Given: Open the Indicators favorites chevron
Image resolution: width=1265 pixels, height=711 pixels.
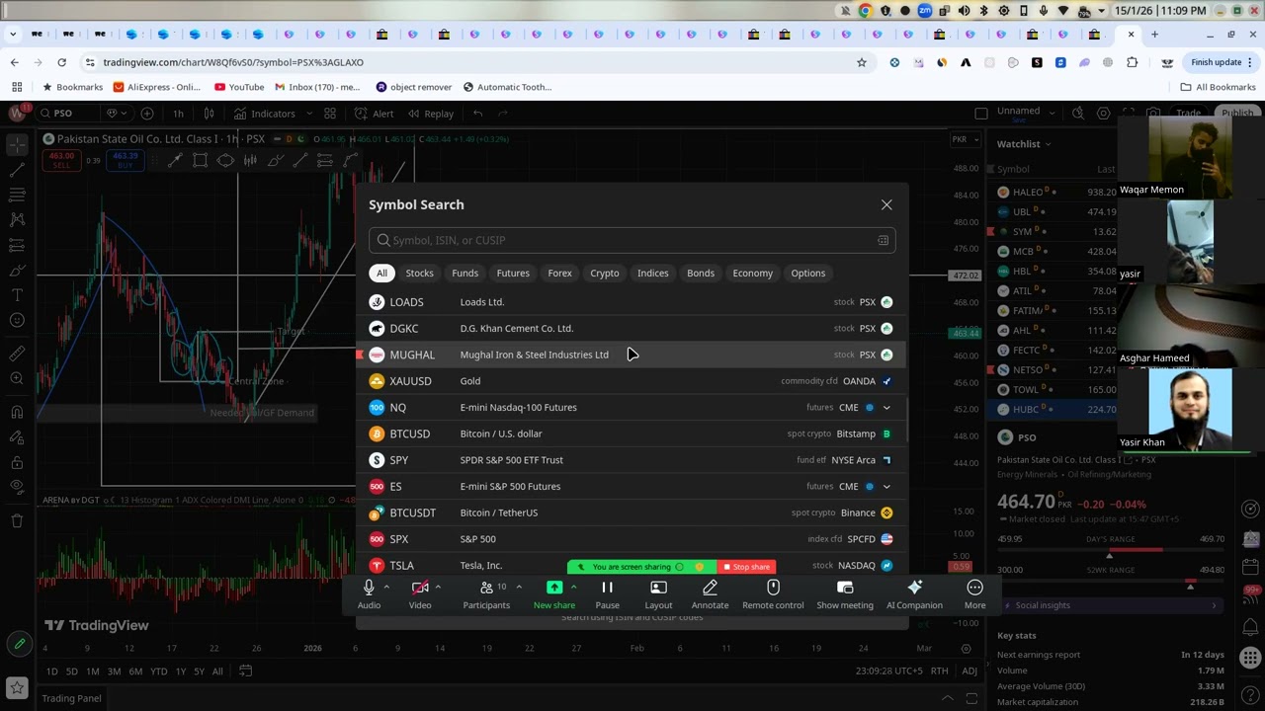Looking at the screenshot, I should point(310,114).
